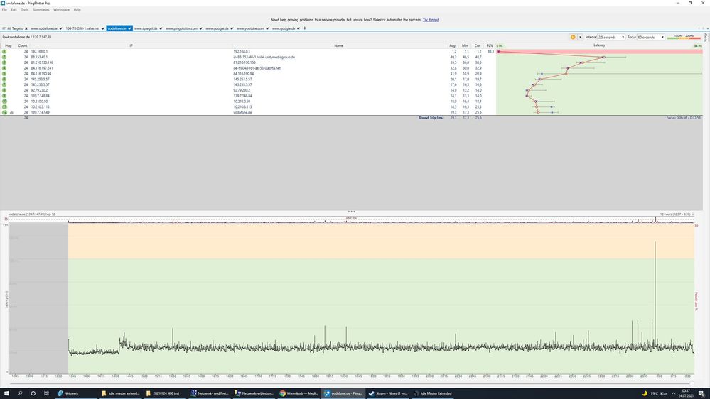Click the three-dot panel splitter handle

pos(351,212)
